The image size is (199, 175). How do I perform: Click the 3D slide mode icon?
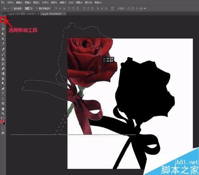click(141, 8)
